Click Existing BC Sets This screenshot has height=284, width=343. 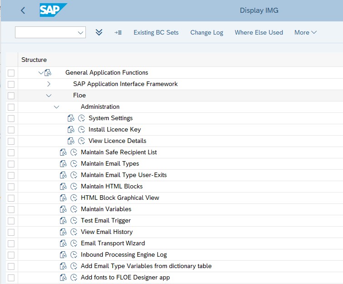pyautogui.click(x=156, y=32)
